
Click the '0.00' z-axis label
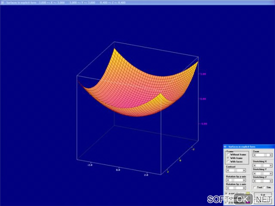pyautogui.click(x=203, y=99)
